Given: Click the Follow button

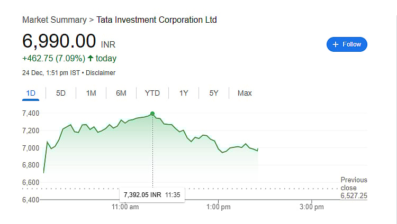Looking at the screenshot, I should 347,44.
